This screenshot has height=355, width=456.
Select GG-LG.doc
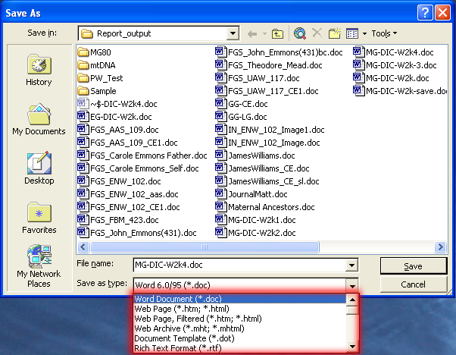click(241, 117)
